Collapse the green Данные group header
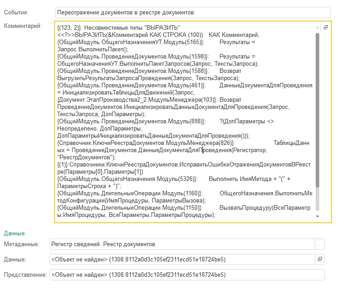Image resolution: width=354 pixels, height=288 pixels. point(14,233)
